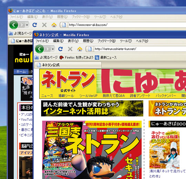Open ツール menu in ネトラン公式 window
Viewport: 186px width, 179px height.
tap(126, 41)
